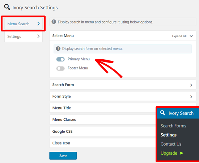
Task: Click the Select Menu heading
Action: [63, 36]
